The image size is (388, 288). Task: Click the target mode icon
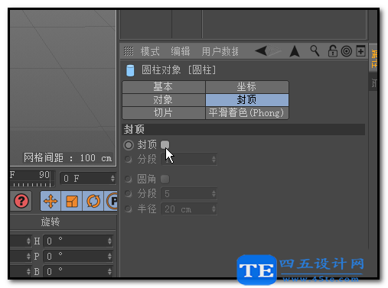click(x=347, y=51)
